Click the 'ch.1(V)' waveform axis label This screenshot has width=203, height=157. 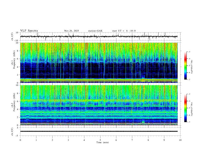12,36
